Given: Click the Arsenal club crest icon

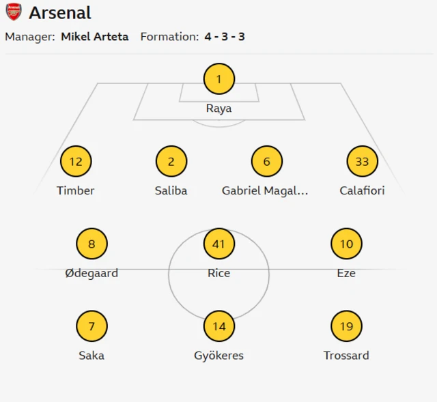Looking at the screenshot, I should point(14,12).
